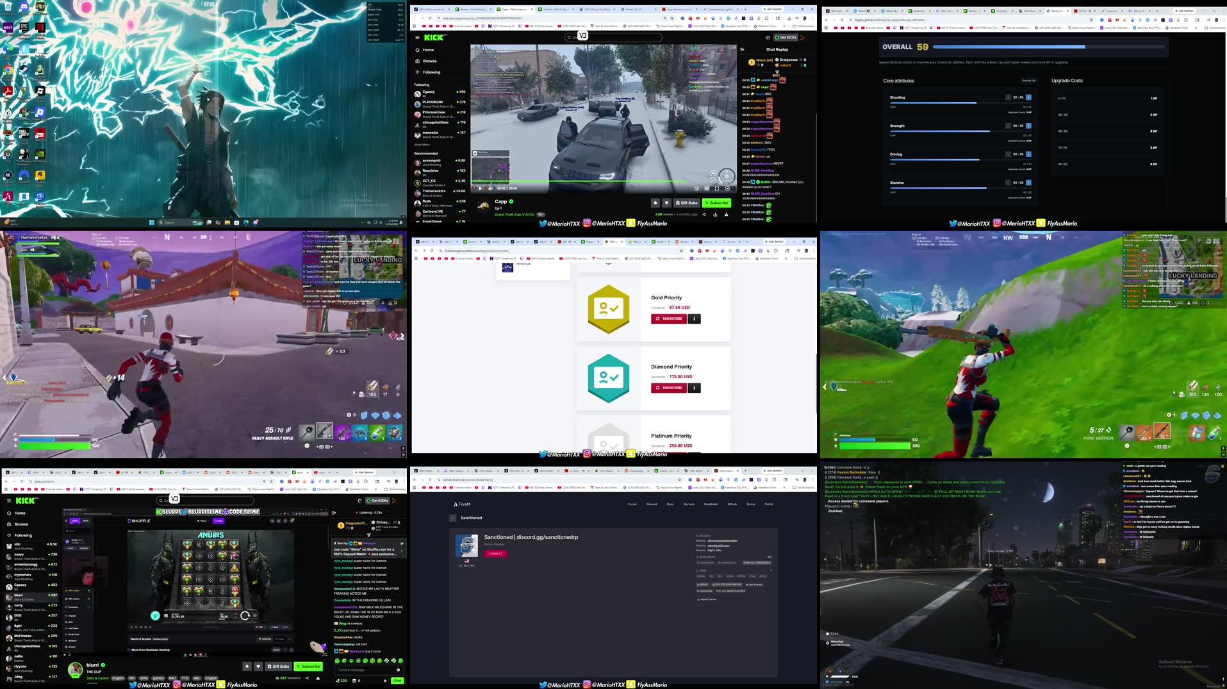The height and width of the screenshot is (689, 1227).
Task: Increase Strength attribute with plus button
Action: pos(1028,126)
